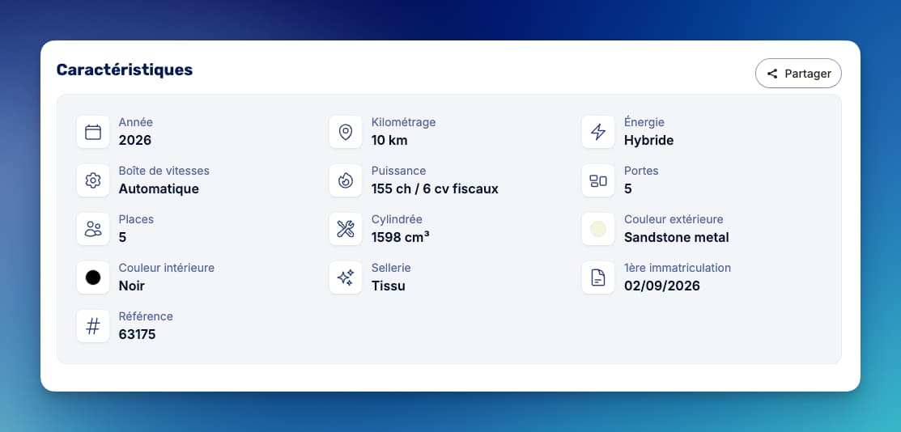Click the Cylindrée label

(x=397, y=219)
